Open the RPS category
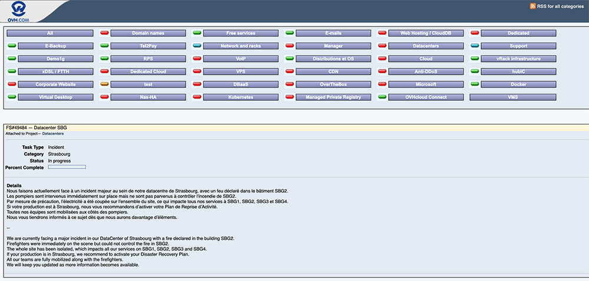Viewport: 589px width, 281px height. (x=148, y=58)
